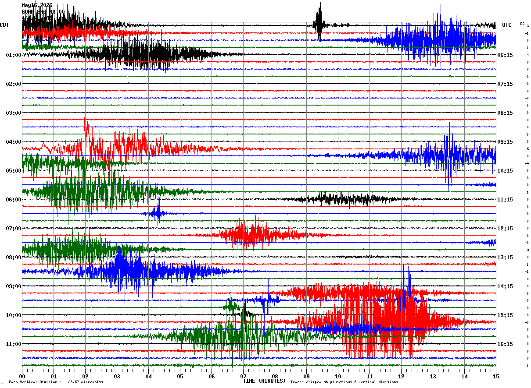The image size is (531, 388).
Task: Select the 09:15 UTC row label
Action: (506, 141)
